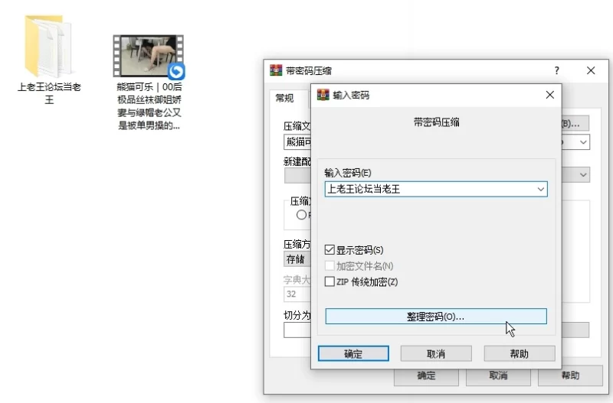Open the archive name dropdown in 带密码压缩 window

point(583,142)
